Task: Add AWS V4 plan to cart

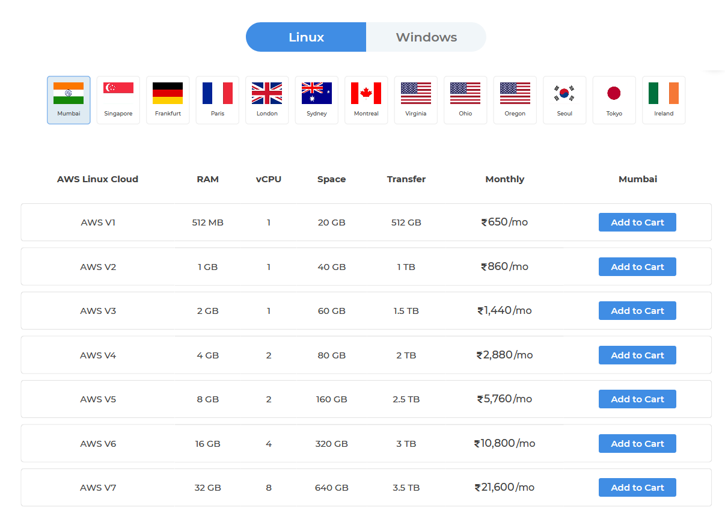Action: tap(637, 355)
